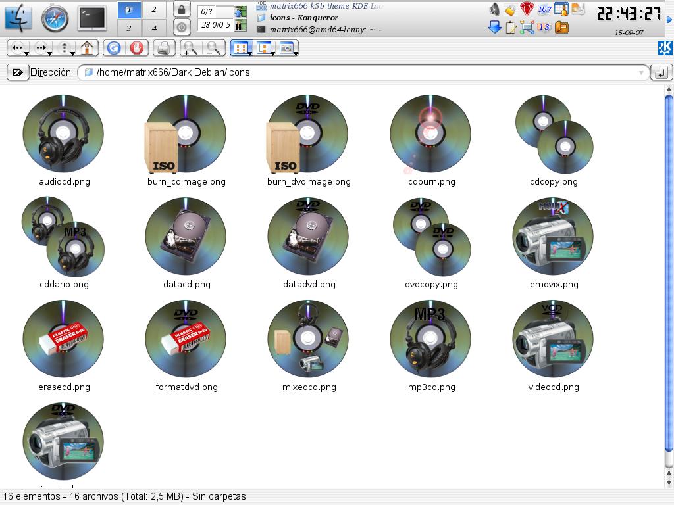Go forward with the right arrow button
This screenshot has height=505, width=674.
[40, 48]
